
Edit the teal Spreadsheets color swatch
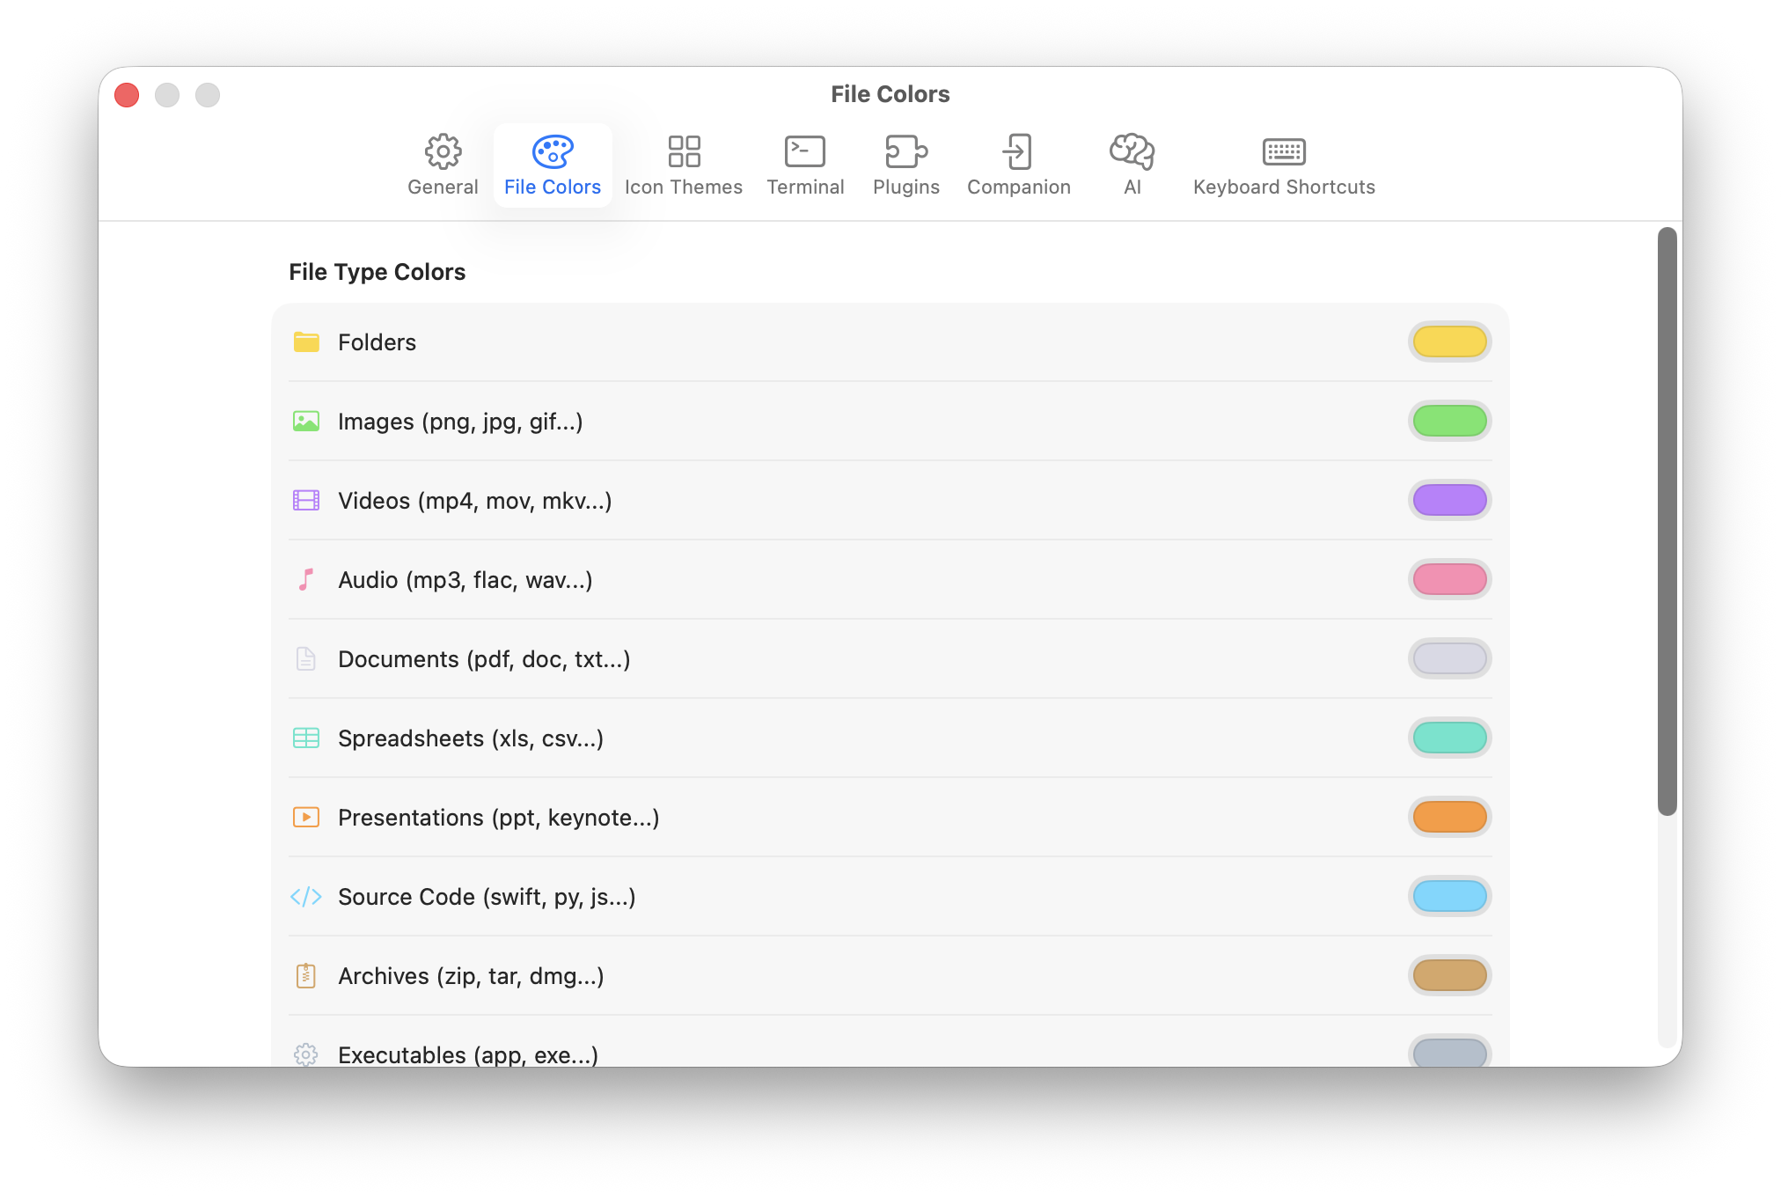pos(1449,738)
